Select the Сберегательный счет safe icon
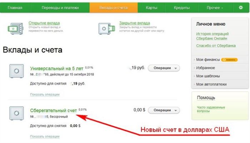Viewport: 250px width, 143px height. [16, 113]
